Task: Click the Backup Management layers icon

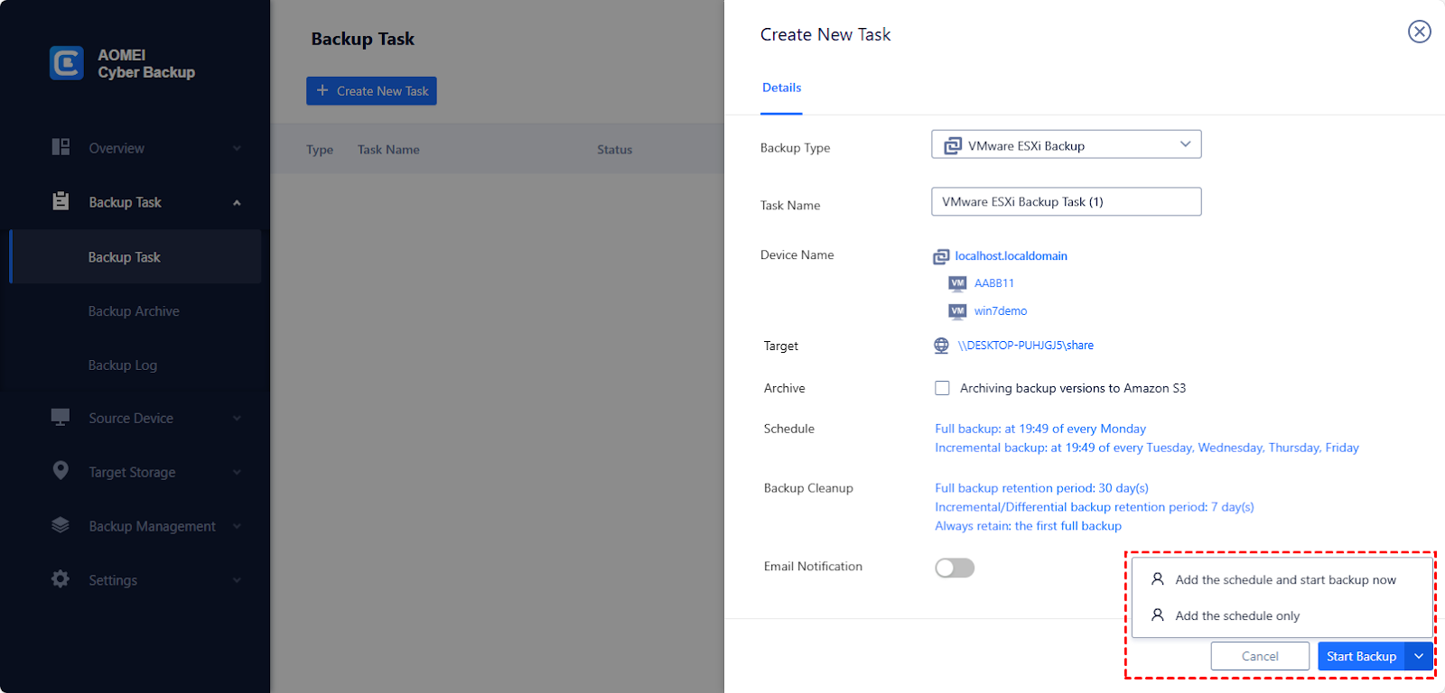Action: coord(61,525)
